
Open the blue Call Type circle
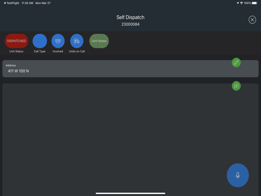pos(40,41)
